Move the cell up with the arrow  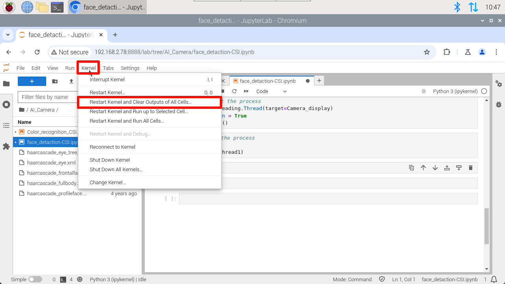pyautogui.click(x=423, y=168)
